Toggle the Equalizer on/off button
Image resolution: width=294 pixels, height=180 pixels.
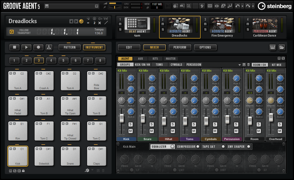172,147
